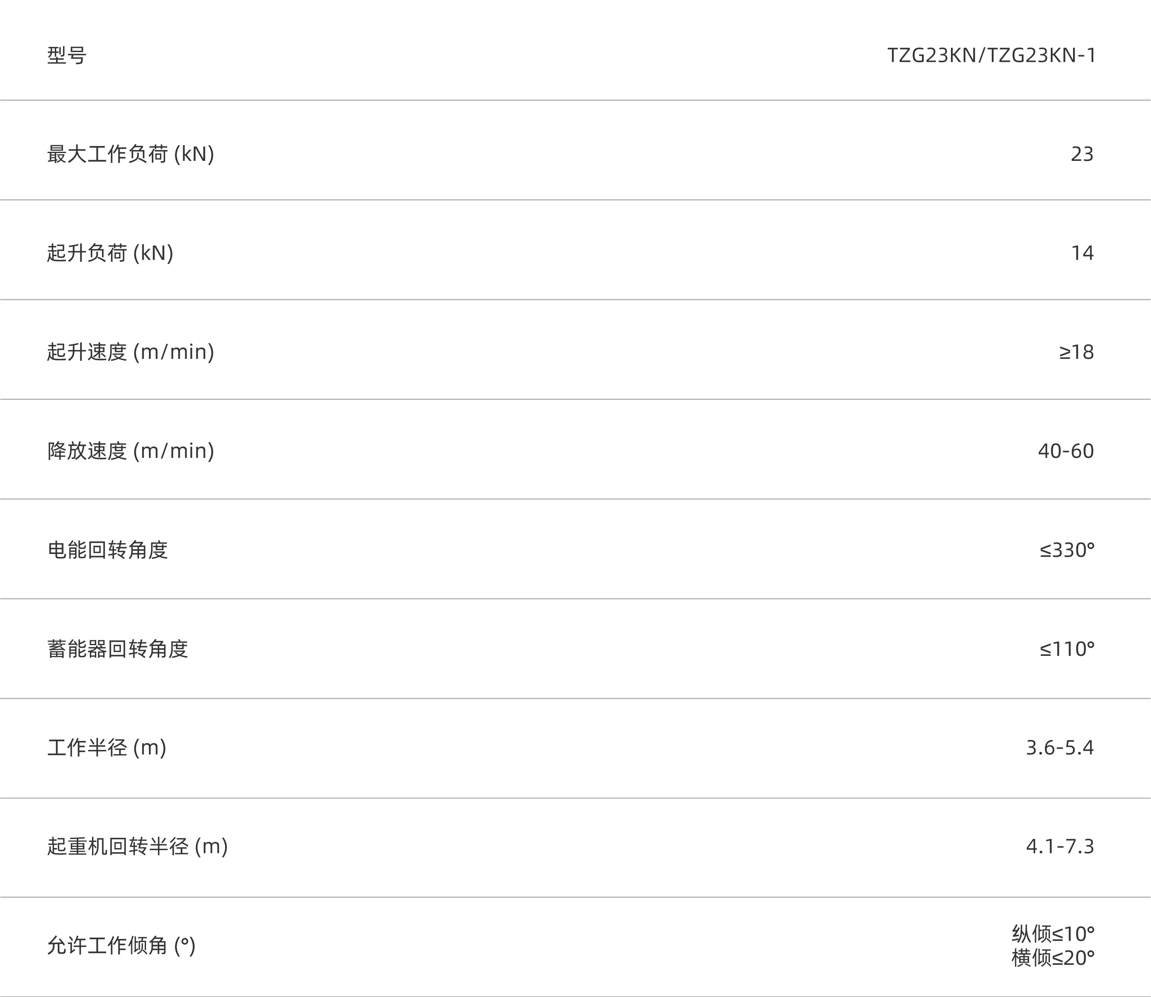
Task: Click the 起升速度 (m/min) label
Action: click(x=130, y=352)
